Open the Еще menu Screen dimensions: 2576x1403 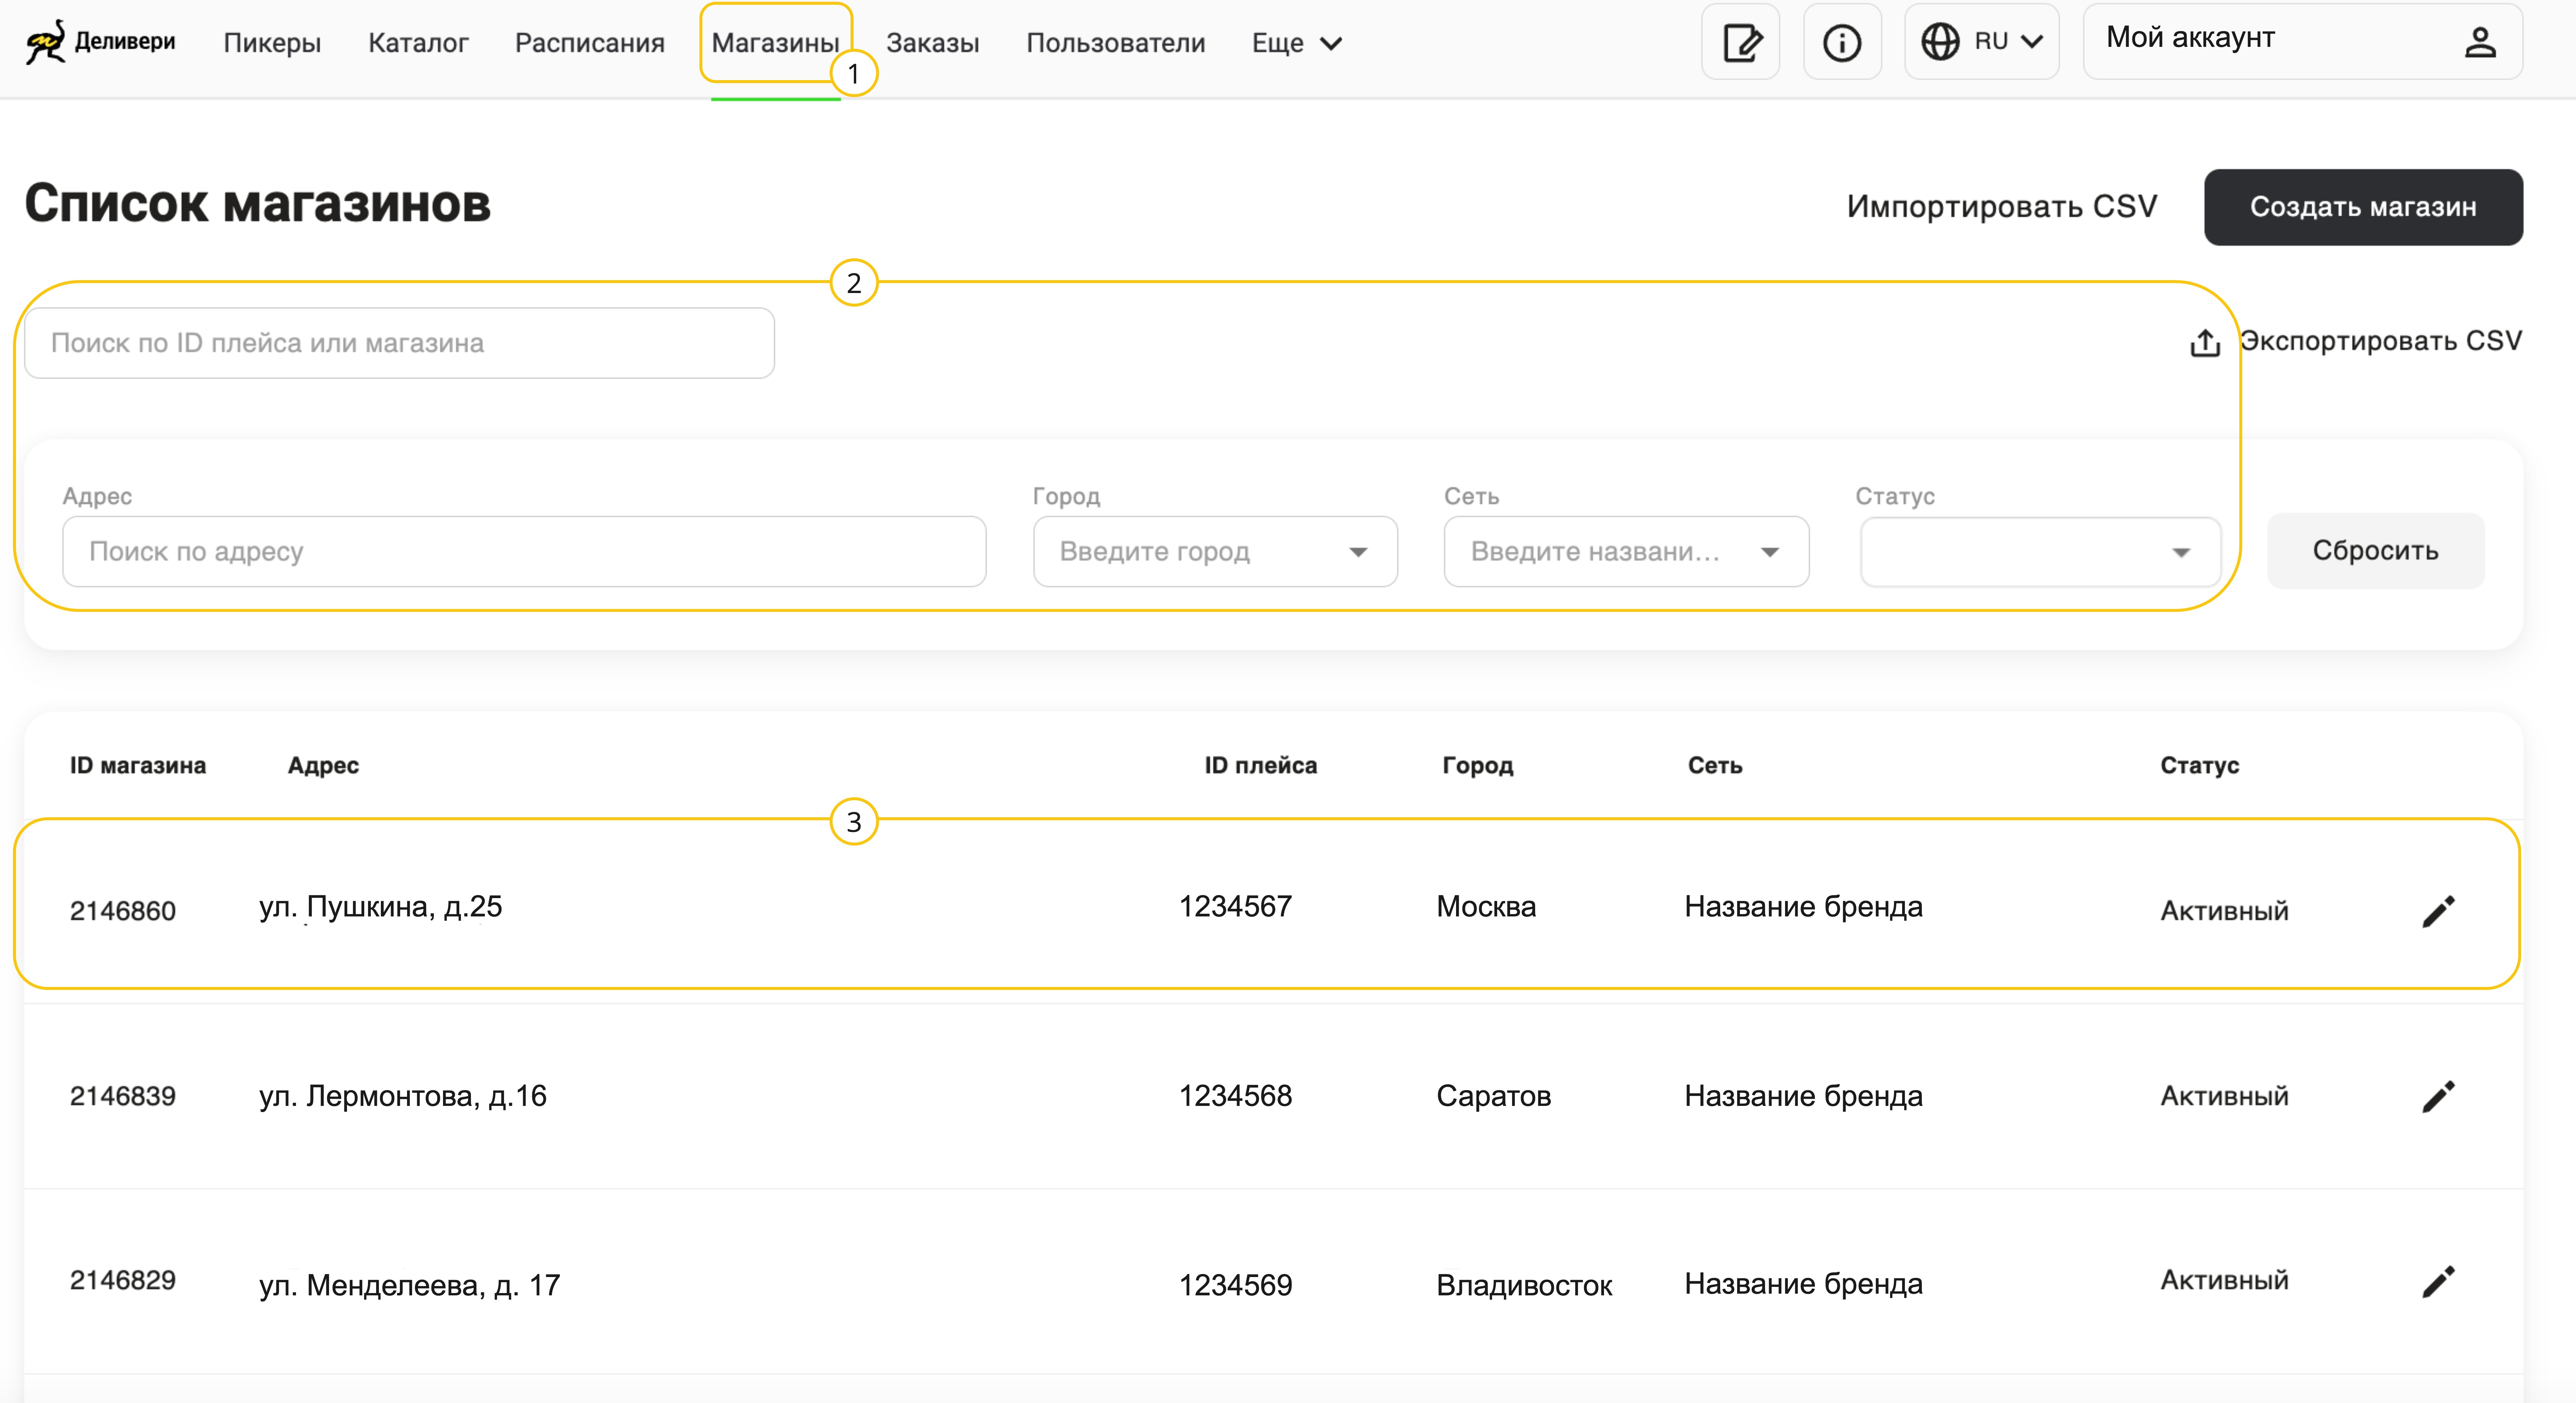click(x=1296, y=43)
